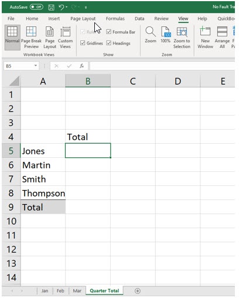
Task: Click the previous sheet scroll arrow
Action: pyautogui.click(x=12, y=291)
